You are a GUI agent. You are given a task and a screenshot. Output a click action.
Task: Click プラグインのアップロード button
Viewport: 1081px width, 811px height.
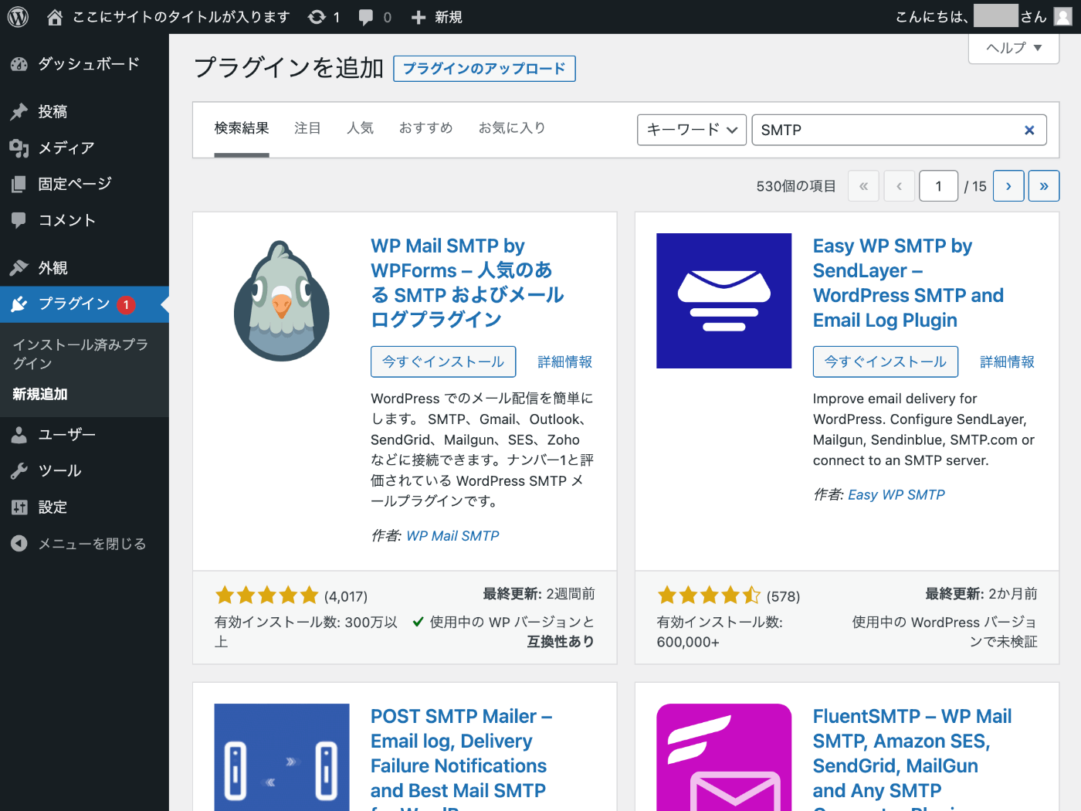tap(484, 69)
